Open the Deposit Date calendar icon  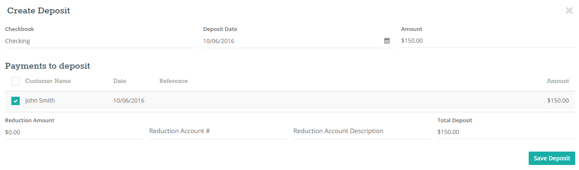(x=387, y=41)
